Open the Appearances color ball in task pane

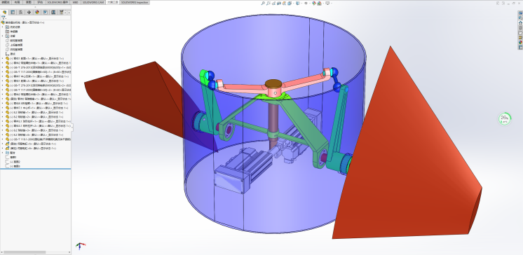(x=520, y=42)
